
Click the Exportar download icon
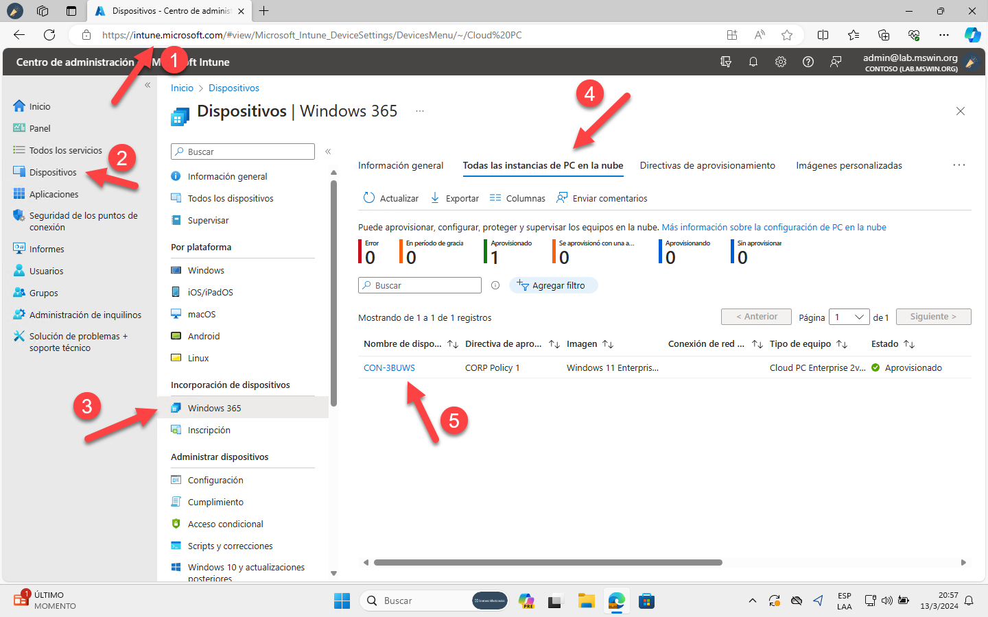click(x=435, y=198)
